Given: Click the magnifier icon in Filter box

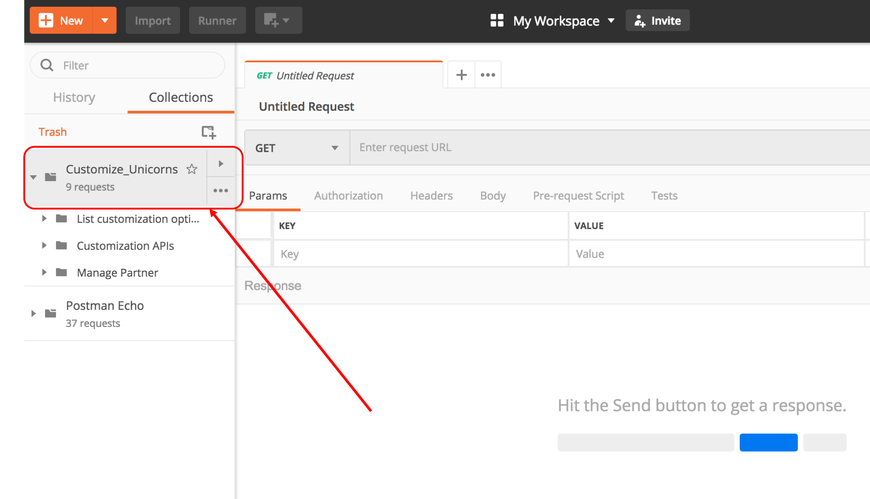Looking at the screenshot, I should 47,65.
